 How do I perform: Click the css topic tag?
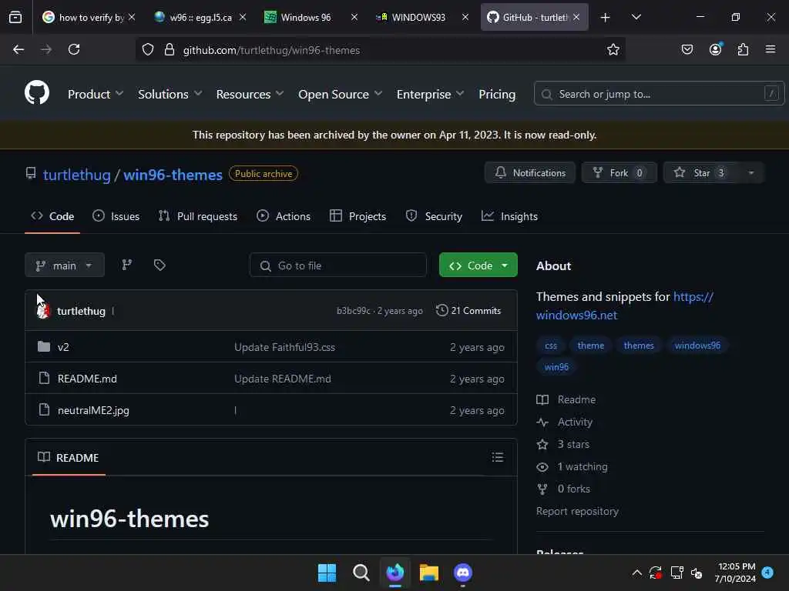[551, 346]
